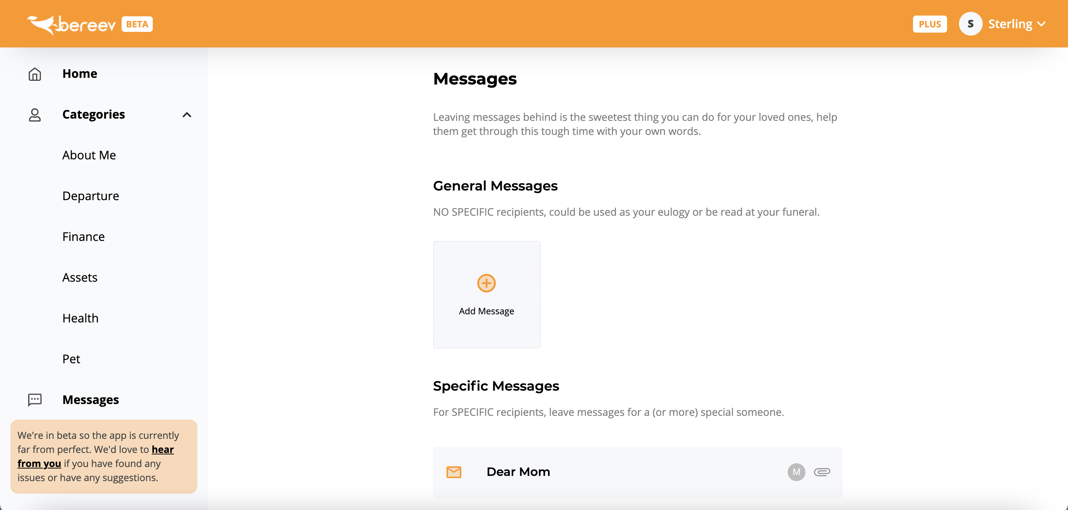This screenshot has height=510, width=1068.
Task: Open the Pet category
Action: tap(71, 359)
